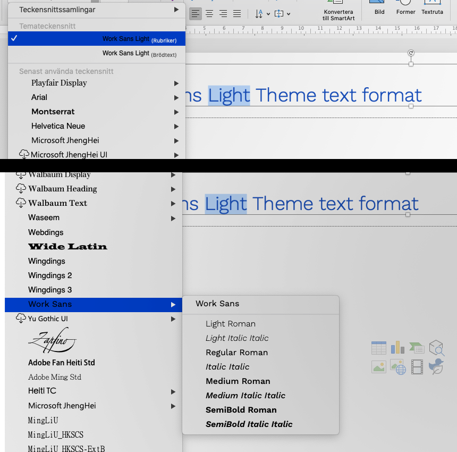Viewport: 457px width, 452px height.
Task: Select Work Sans Light (Rubriker) theme font
Action: (x=97, y=39)
